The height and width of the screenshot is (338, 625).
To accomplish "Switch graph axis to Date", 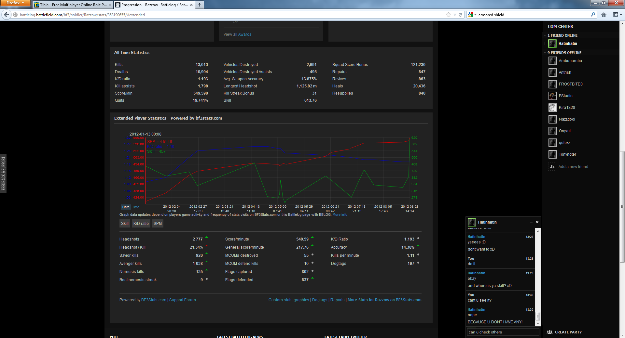I will click(126, 207).
